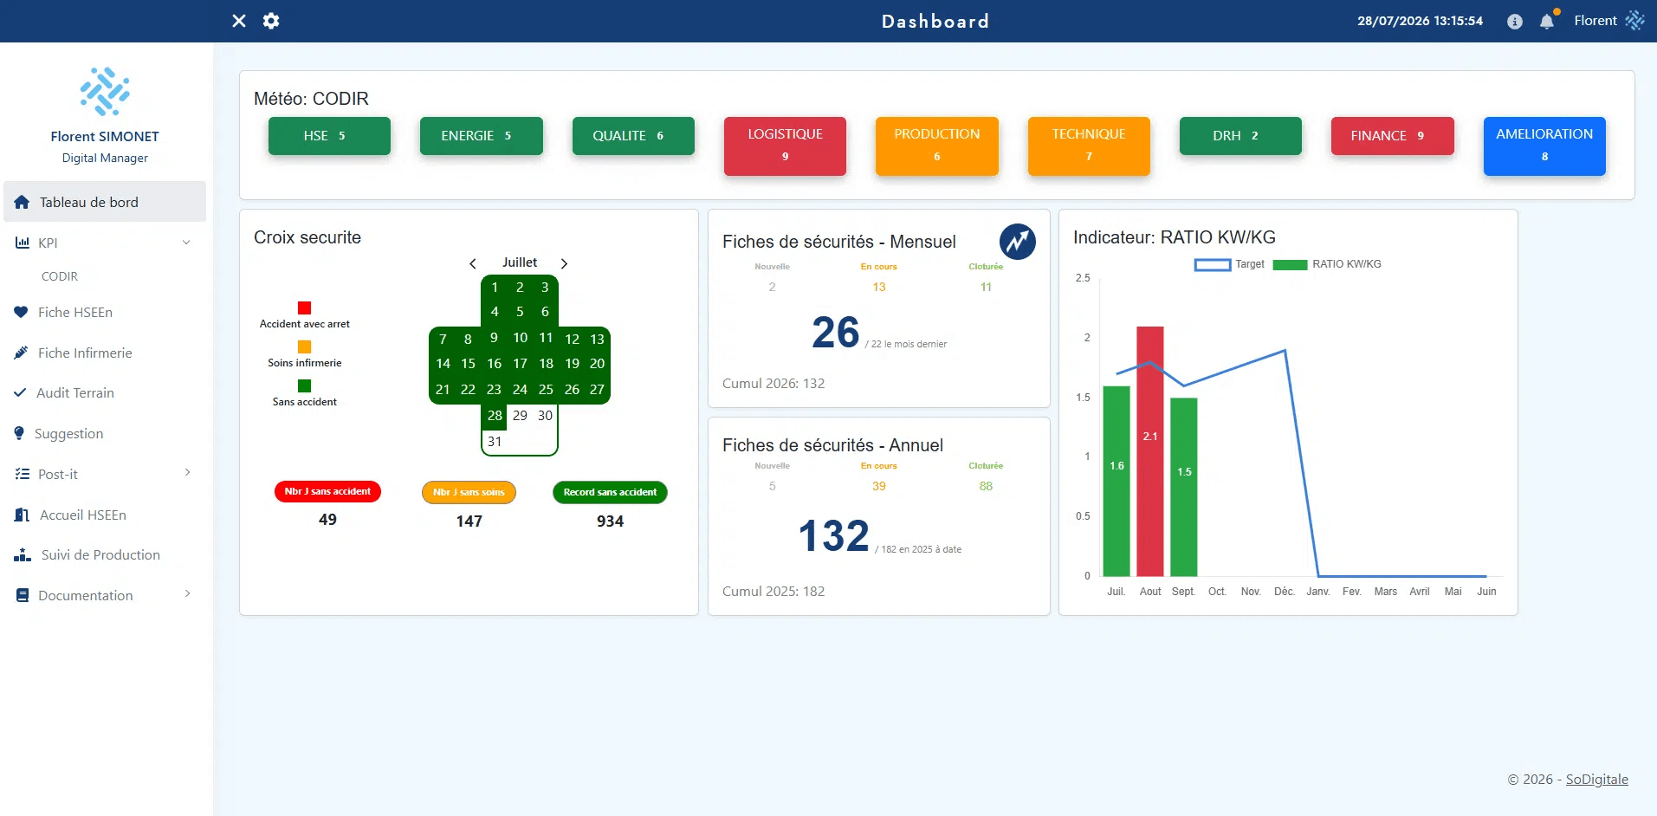Open CODIR under KPI

[x=60, y=276]
